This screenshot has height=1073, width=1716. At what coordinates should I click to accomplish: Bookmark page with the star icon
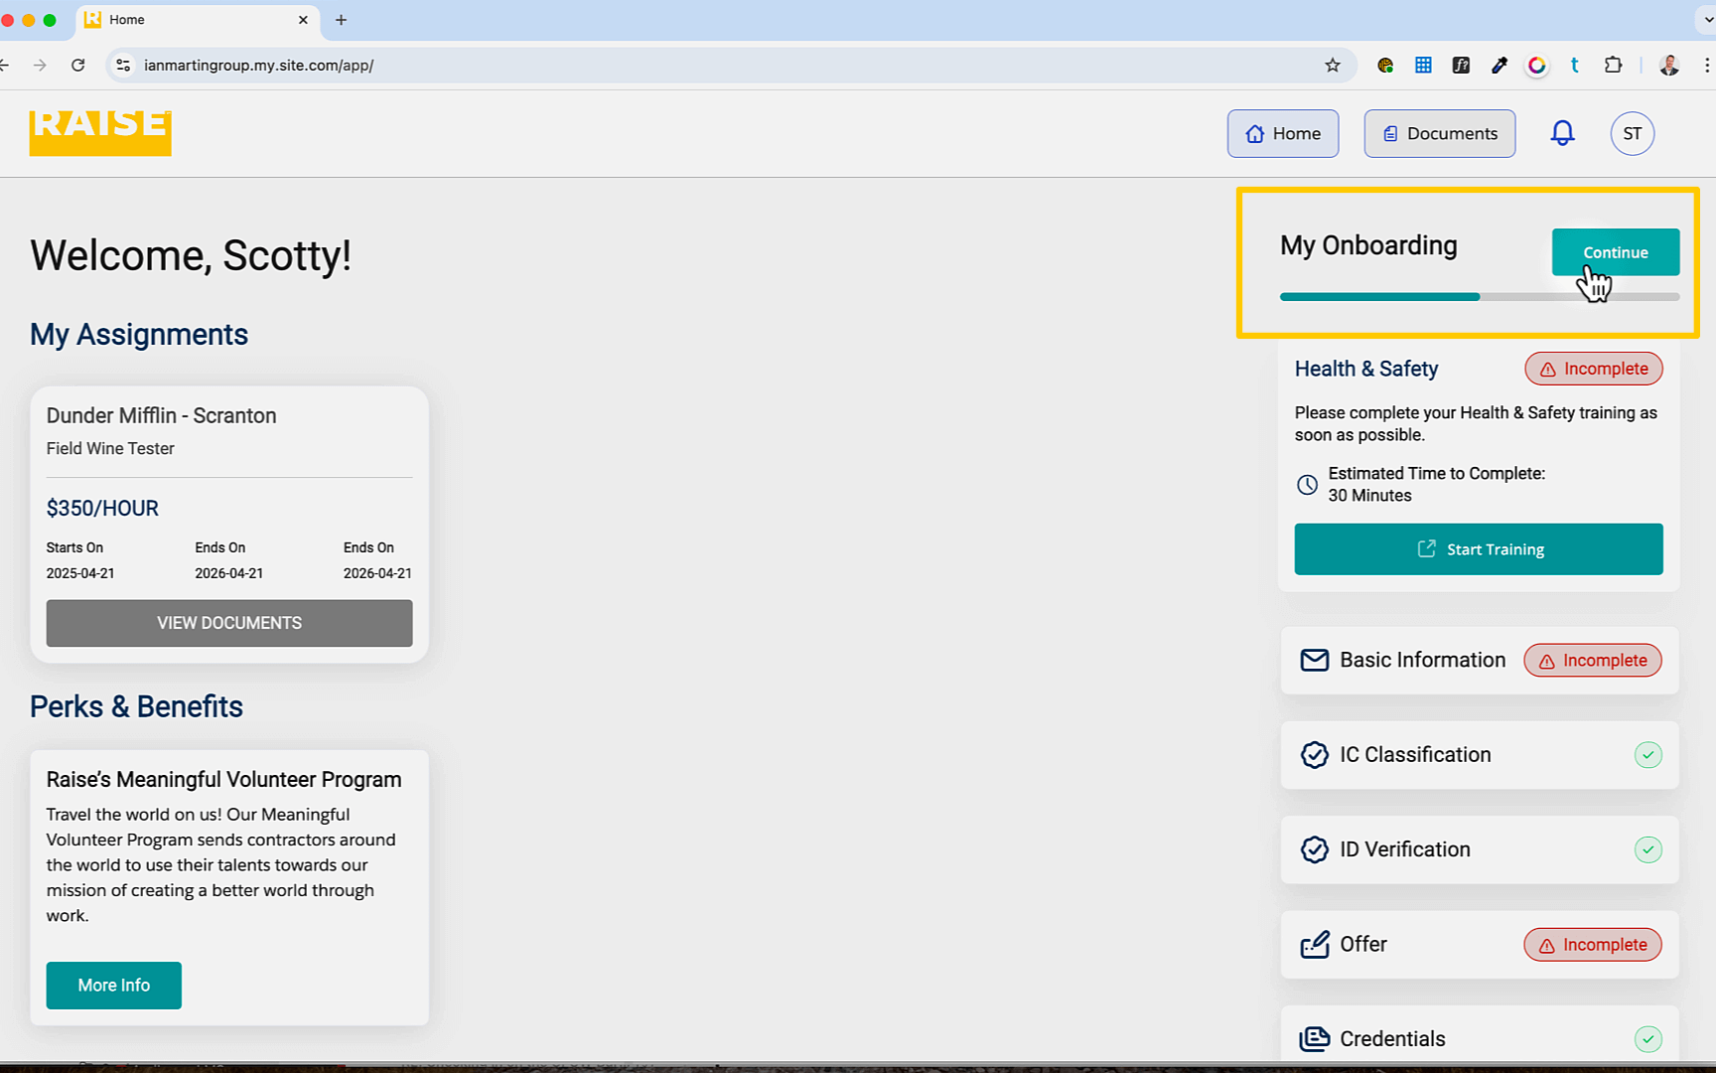pyautogui.click(x=1332, y=66)
